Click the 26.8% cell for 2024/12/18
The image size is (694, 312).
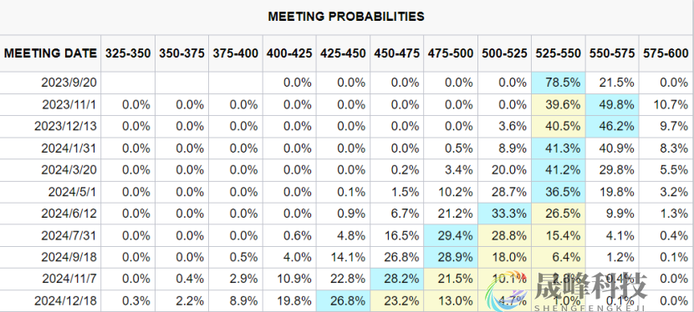[x=343, y=301]
